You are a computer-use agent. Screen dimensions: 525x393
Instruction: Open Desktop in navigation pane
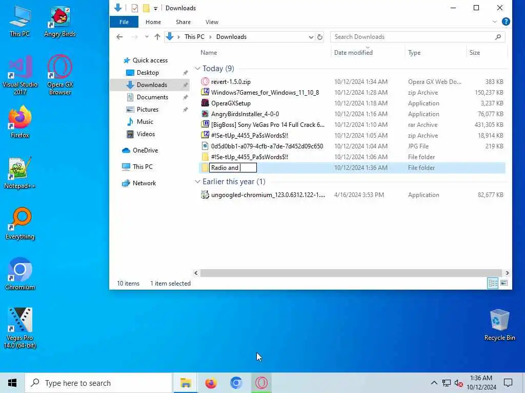(148, 73)
